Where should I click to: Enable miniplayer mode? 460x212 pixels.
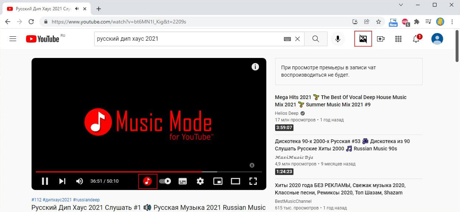(218, 181)
